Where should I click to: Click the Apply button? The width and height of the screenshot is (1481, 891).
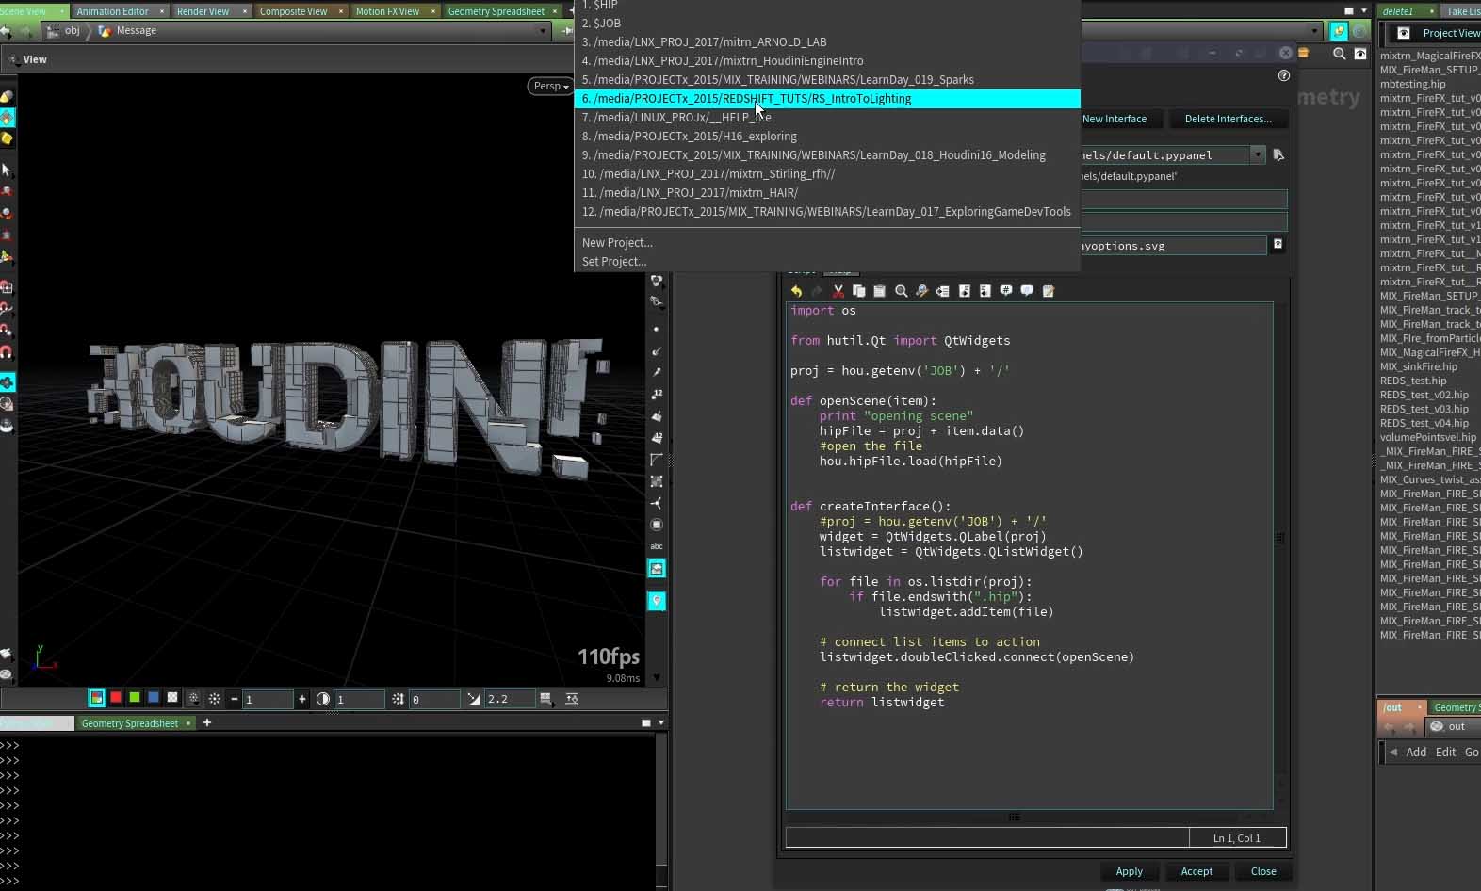coord(1129,871)
